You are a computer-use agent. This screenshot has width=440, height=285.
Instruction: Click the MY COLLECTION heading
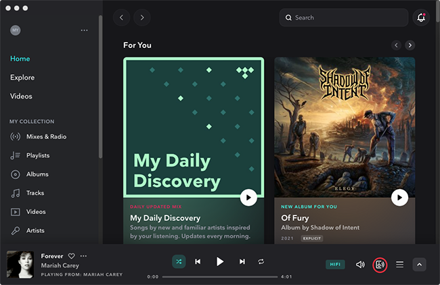pyautogui.click(x=32, y=122)
